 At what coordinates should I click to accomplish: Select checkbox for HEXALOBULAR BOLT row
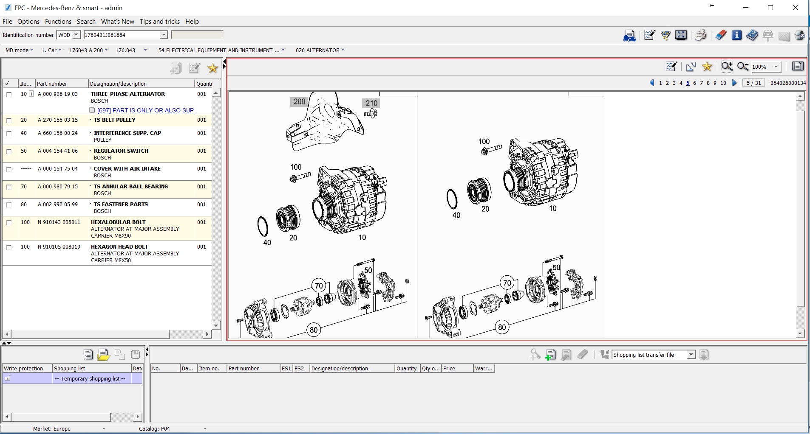9,223
